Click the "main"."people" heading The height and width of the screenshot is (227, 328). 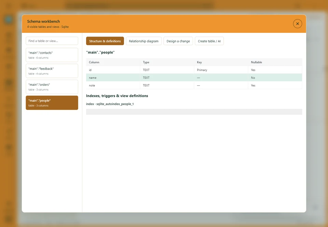click(100, 52)
